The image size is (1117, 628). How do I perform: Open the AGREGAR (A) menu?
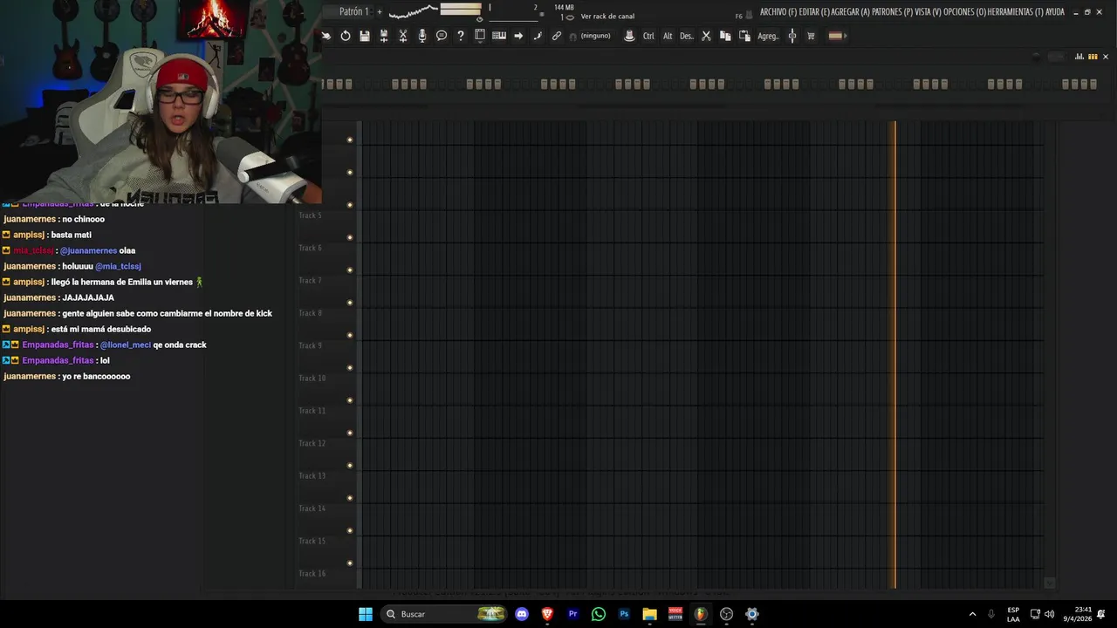click(x=851, y=12)
